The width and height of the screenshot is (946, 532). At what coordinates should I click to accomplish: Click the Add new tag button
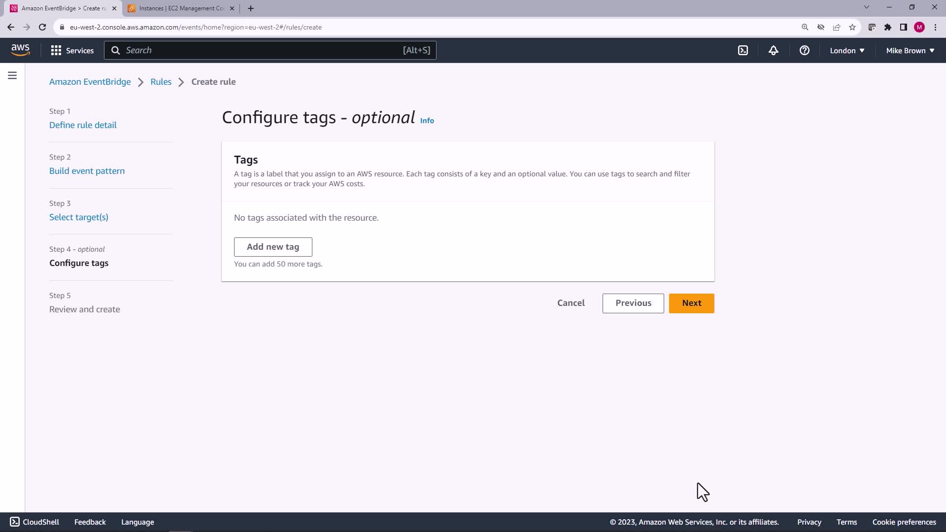point(272,247)
